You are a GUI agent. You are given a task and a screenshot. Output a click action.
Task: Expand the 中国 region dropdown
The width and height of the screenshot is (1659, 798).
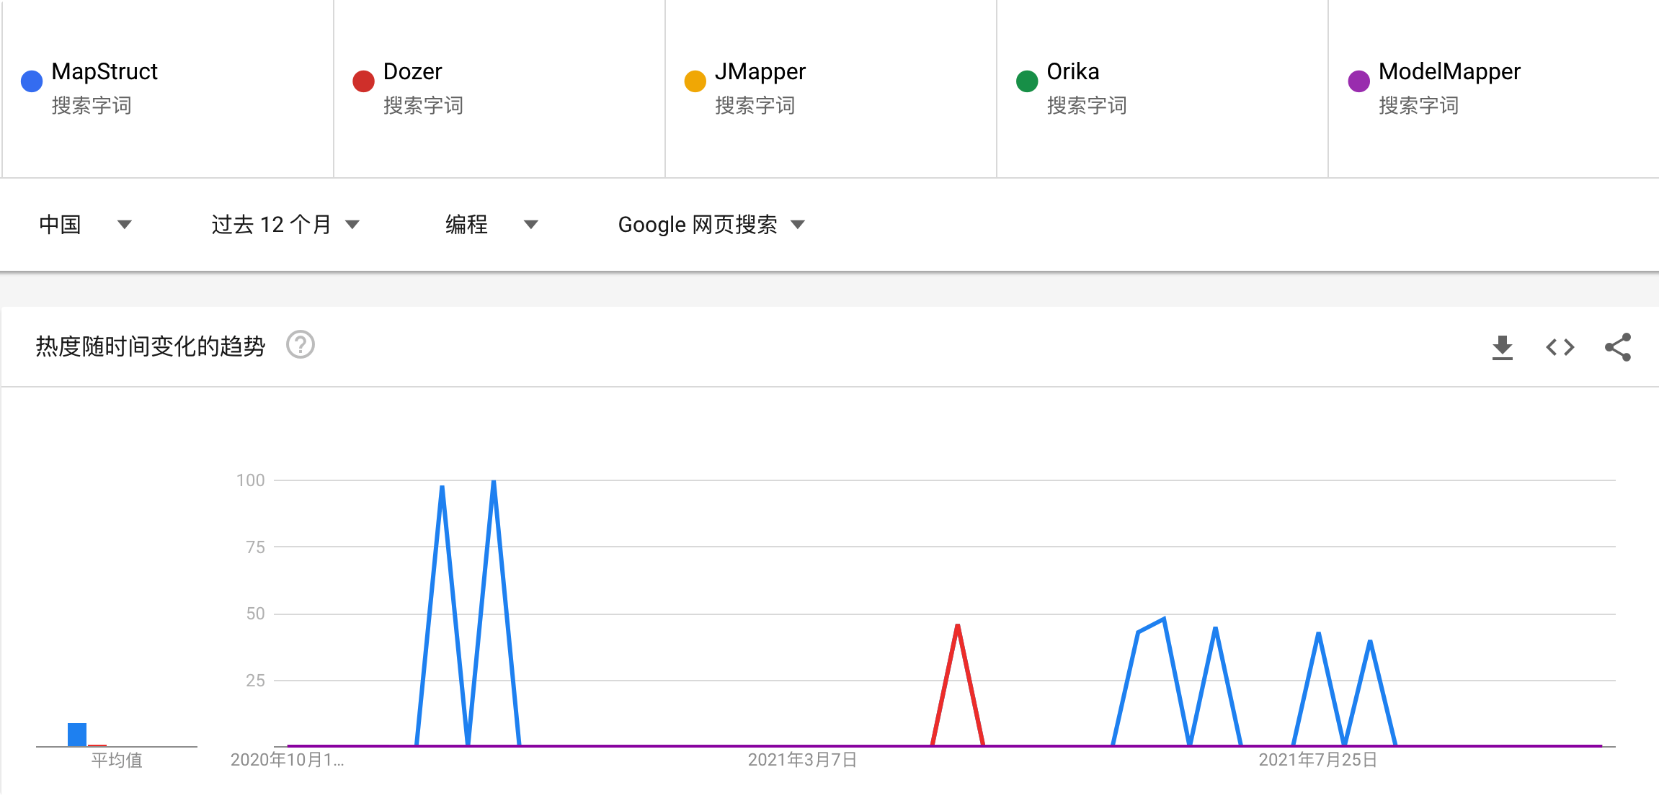(x=86, y=225)
